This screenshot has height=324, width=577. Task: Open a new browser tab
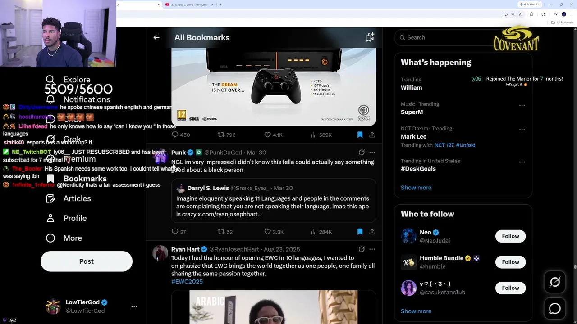pyautogui.click(x=220, y=4)
